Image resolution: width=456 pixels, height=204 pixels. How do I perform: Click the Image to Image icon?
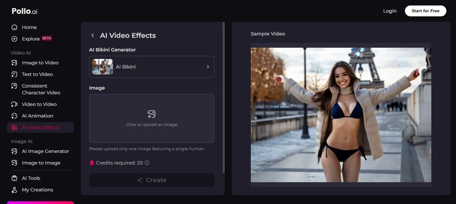tap(14, 163)
